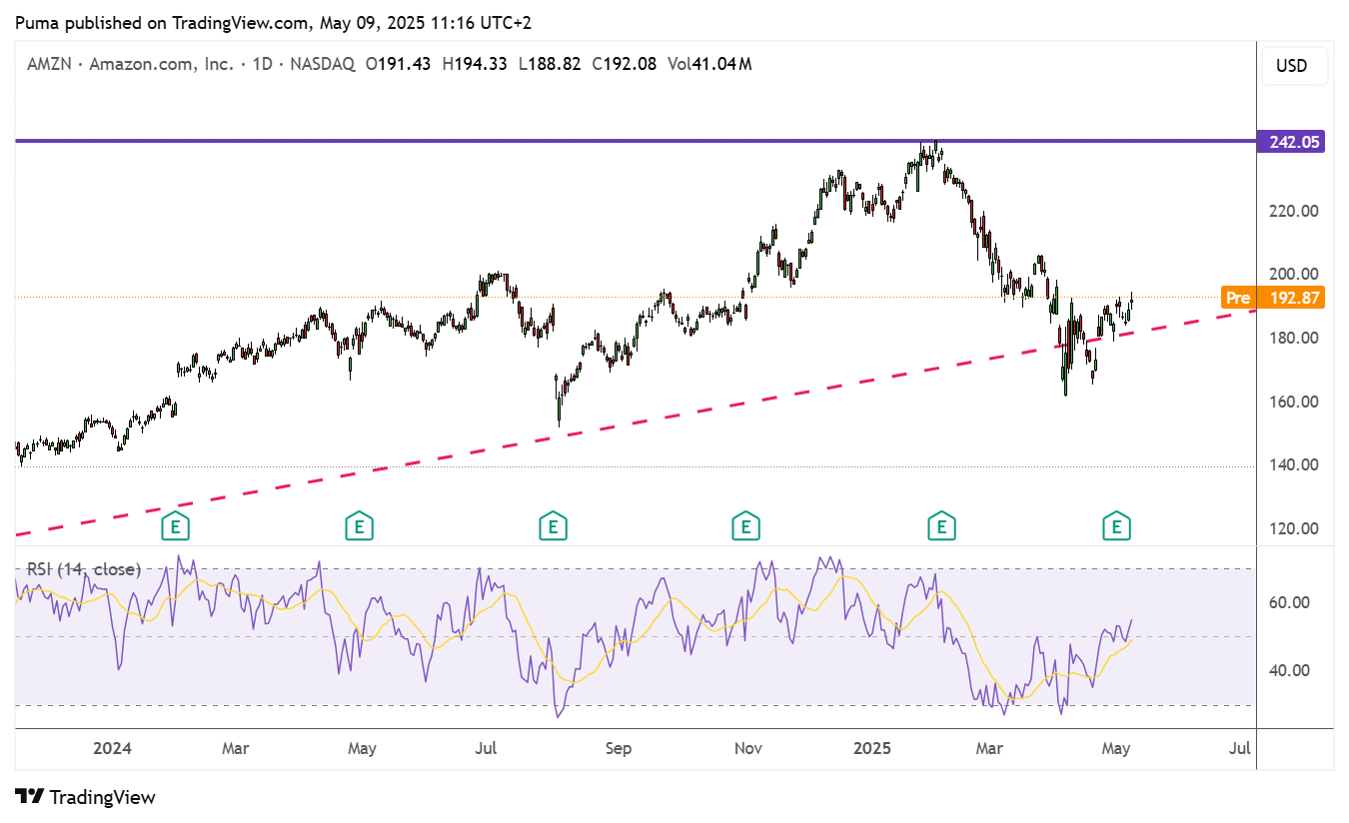Open the February 2024 earnings E marker

pyautogui.click(x=175, y=525)
